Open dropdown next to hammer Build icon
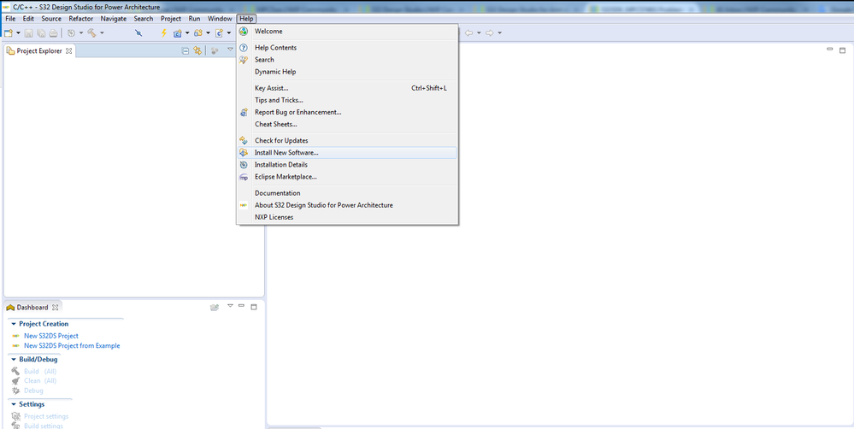Screen dimensions: 854x429 tap(102, 33)
